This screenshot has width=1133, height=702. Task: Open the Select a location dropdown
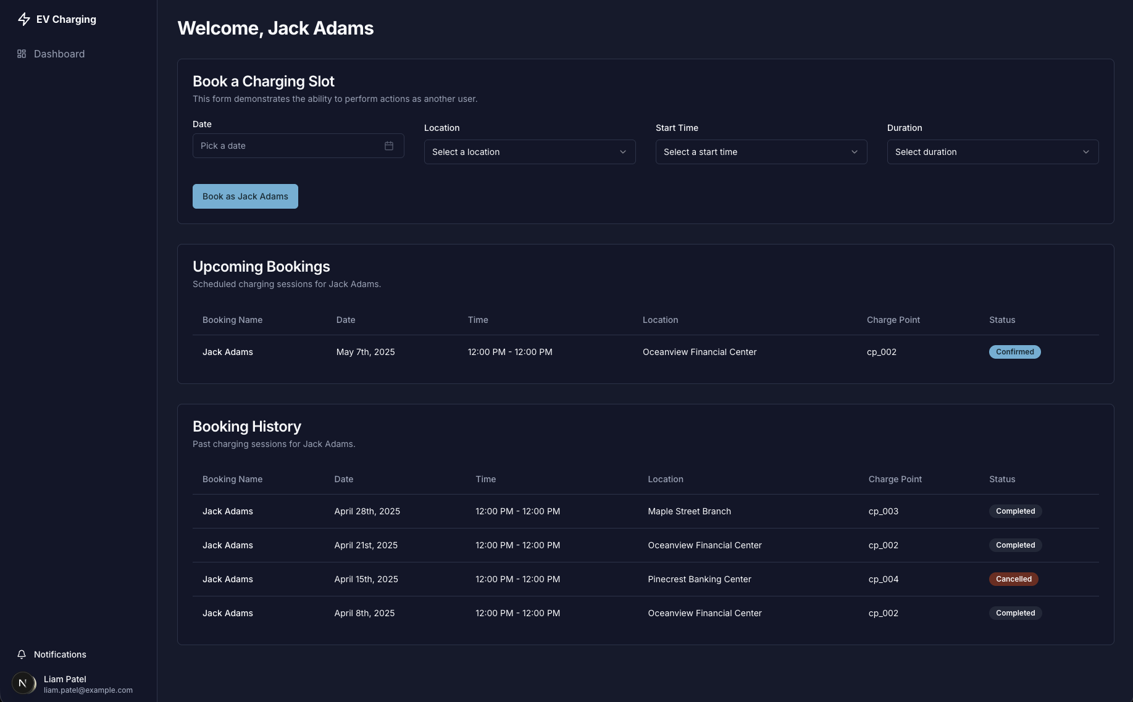(529, 152)
